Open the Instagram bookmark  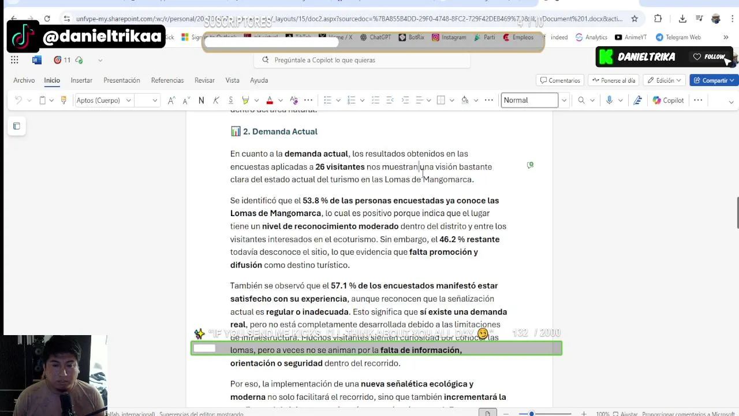point(449,37)
